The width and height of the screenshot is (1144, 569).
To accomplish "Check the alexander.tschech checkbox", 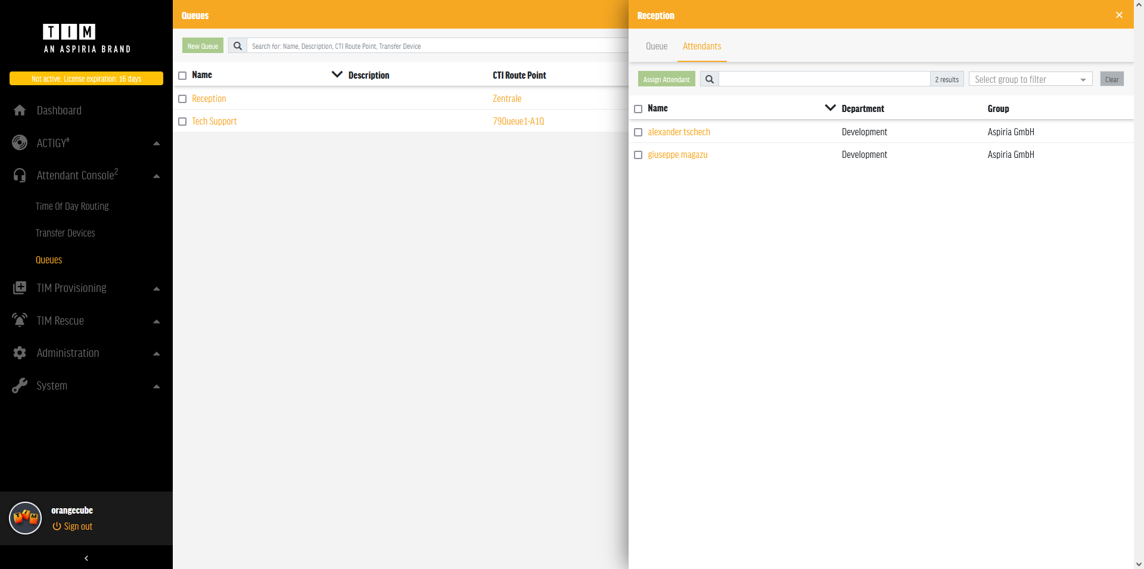I will (x=638, y=132).
